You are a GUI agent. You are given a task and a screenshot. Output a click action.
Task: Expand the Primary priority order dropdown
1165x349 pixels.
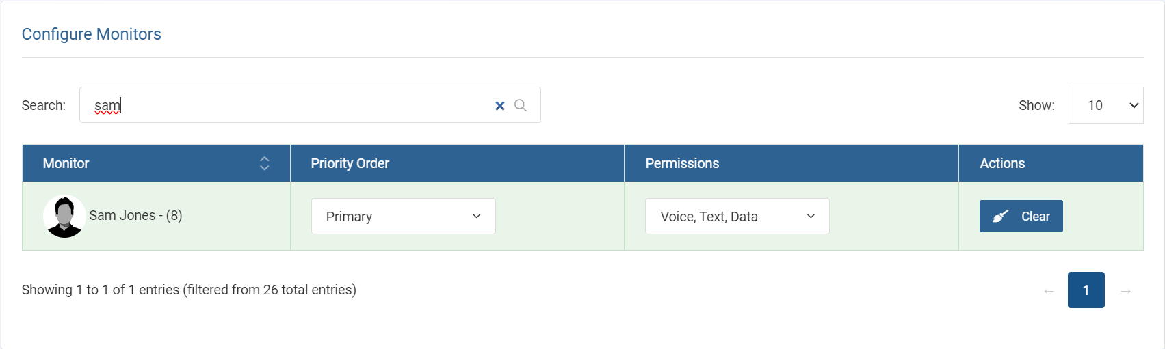[403, 217]
